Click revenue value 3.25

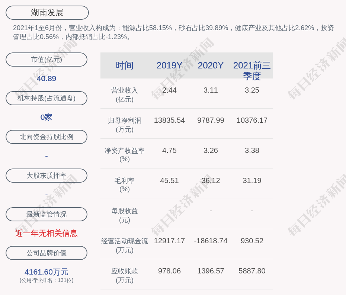(x=252, y=90)
